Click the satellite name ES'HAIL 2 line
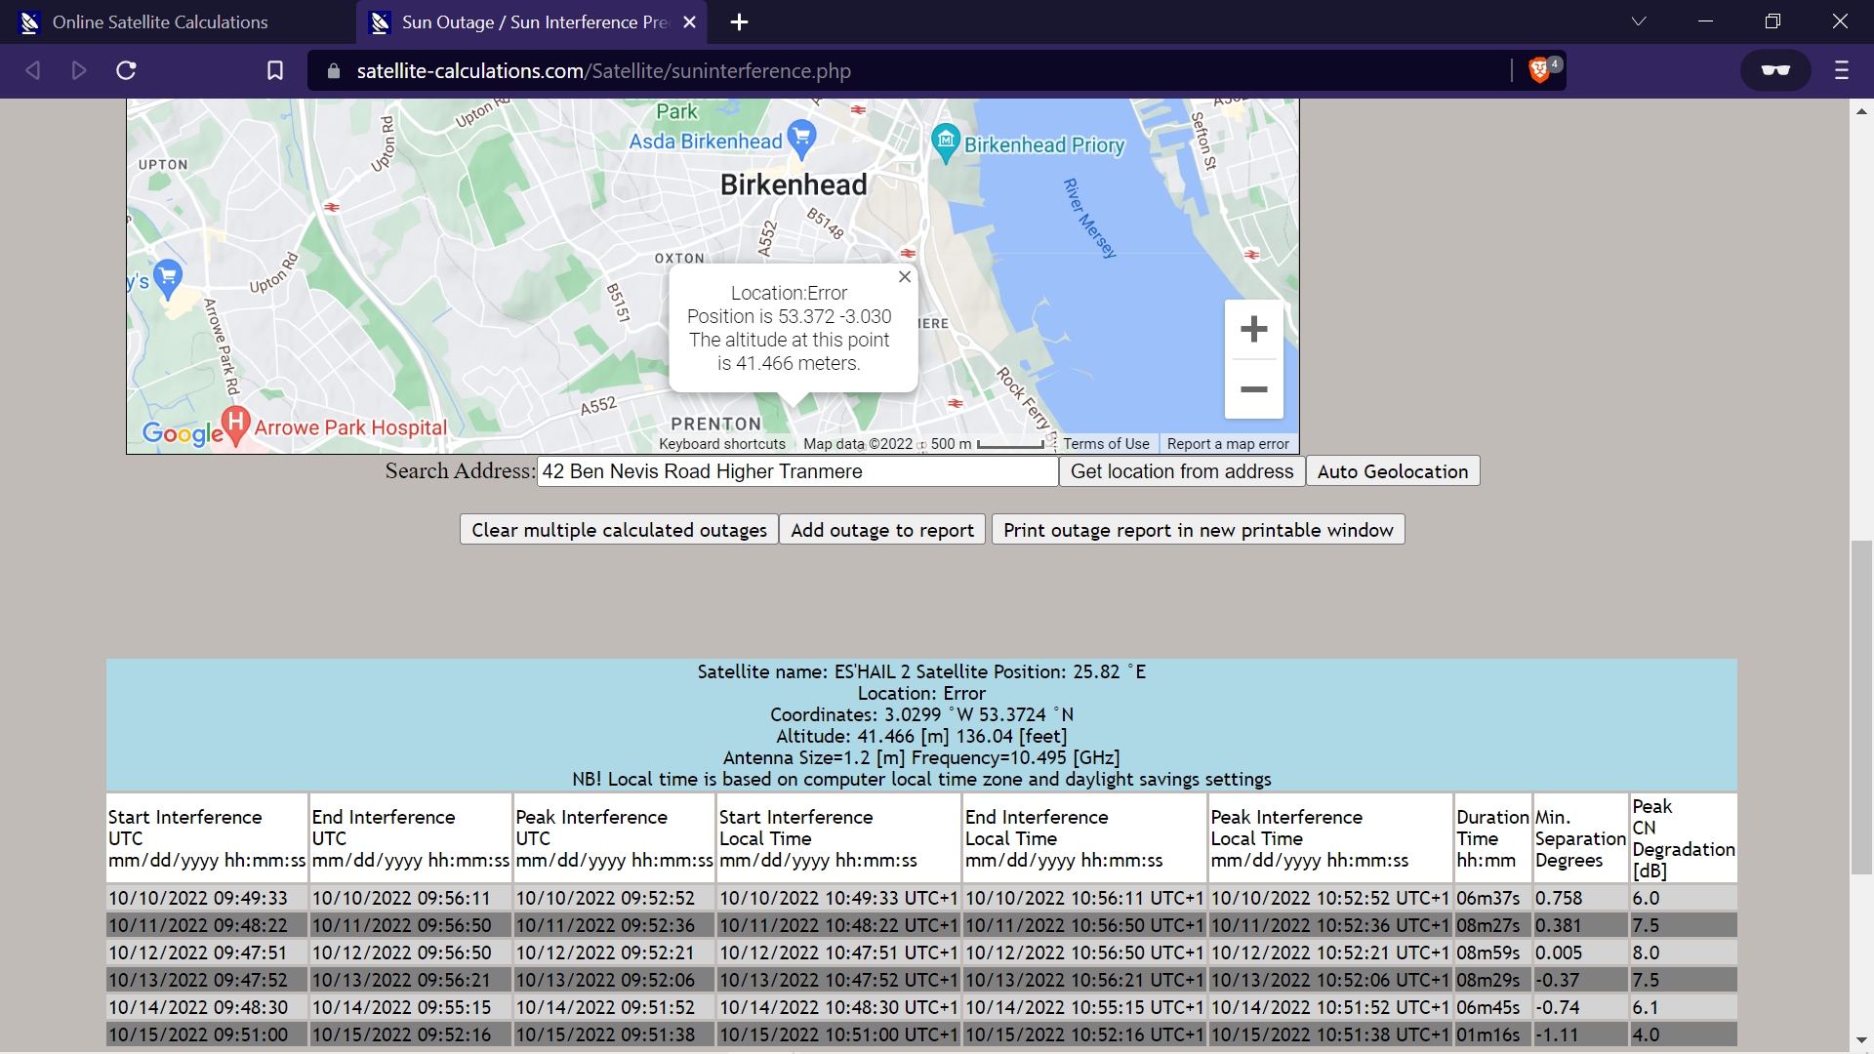 (921, 671)
